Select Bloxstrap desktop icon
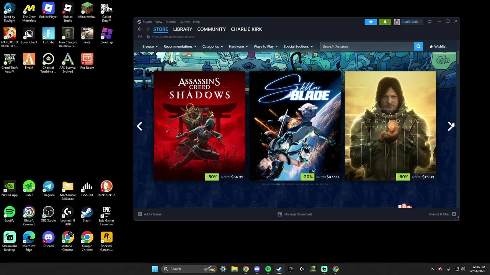The image size is (490, 275). (106, 36)
